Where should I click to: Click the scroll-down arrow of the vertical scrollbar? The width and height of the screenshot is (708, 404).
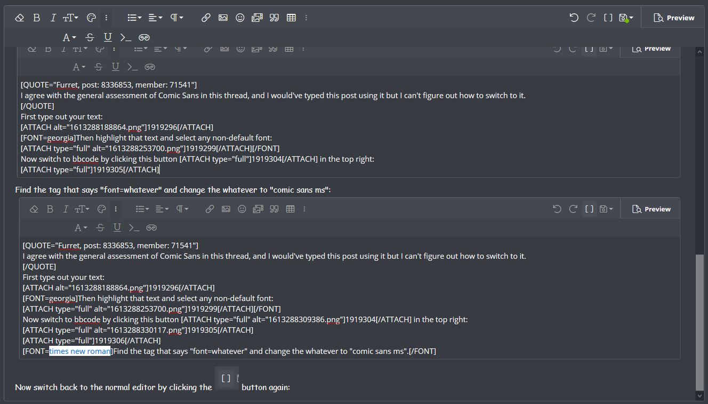pyautogui.click(x=700, y=396)
